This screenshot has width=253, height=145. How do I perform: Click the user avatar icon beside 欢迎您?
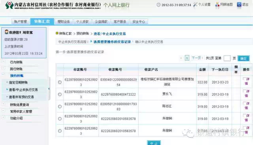click(6, 32)
